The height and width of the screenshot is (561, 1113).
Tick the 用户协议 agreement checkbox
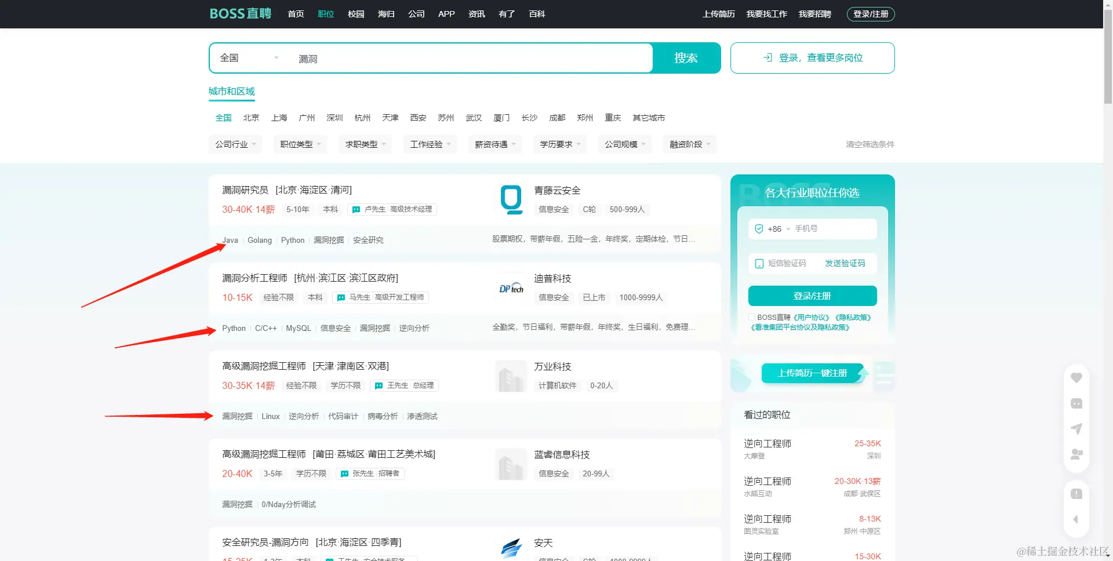[x=752, y=318]
